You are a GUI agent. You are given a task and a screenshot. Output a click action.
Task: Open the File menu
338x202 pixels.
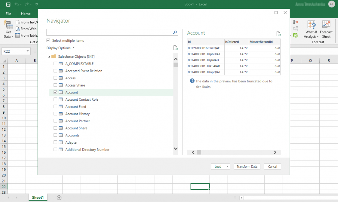coord(8,14)
